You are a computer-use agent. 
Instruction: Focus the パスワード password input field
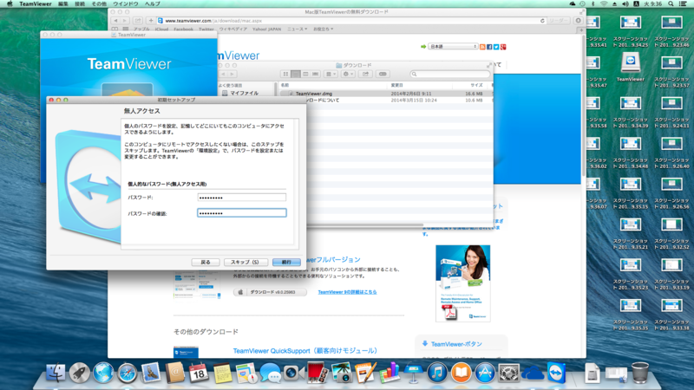[x=242, y=198]
